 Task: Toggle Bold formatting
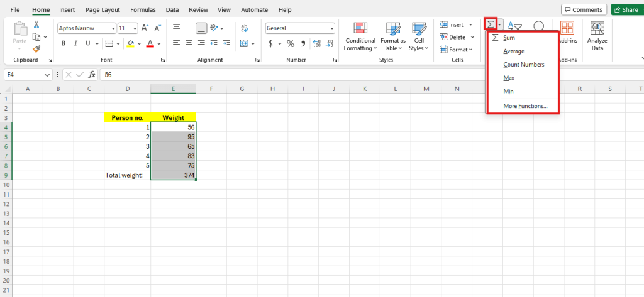point(63,43)
